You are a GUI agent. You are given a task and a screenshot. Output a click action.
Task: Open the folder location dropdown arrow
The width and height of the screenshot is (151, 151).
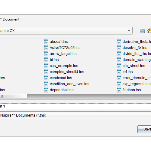pyautogui.click(x=129, y=31)
